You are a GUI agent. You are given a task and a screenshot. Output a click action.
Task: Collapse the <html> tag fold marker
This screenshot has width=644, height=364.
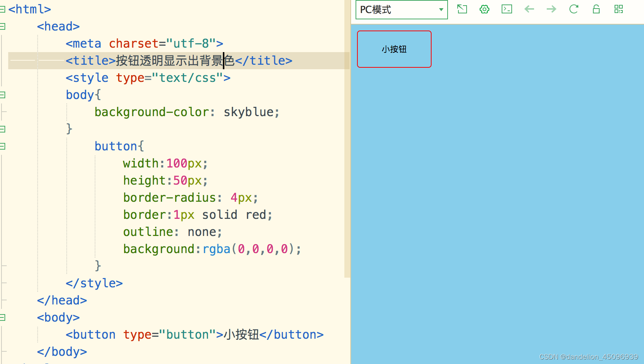[2, 9]
